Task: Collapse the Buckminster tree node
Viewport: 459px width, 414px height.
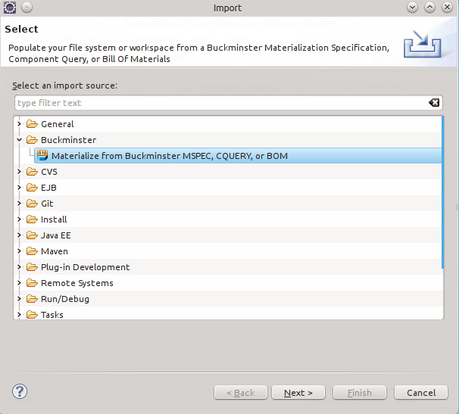Action: click(x=20, y=140)
